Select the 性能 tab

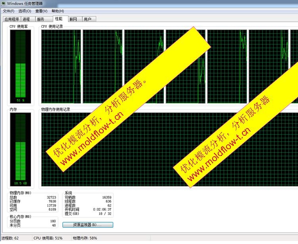pos(60,19)
